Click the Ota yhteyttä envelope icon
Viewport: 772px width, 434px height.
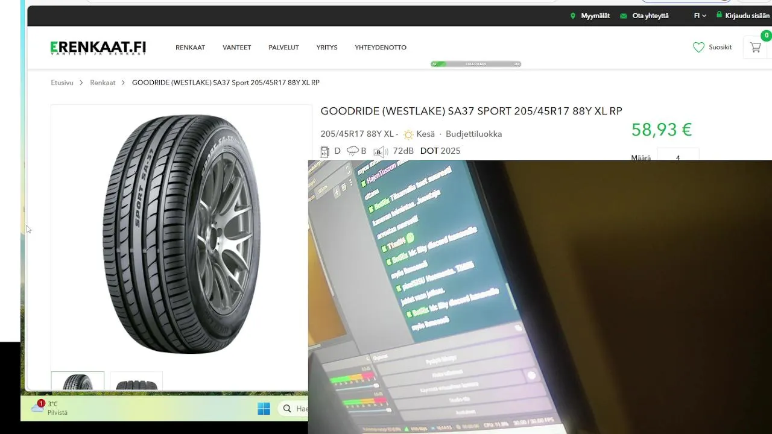(x=624, y=16)
